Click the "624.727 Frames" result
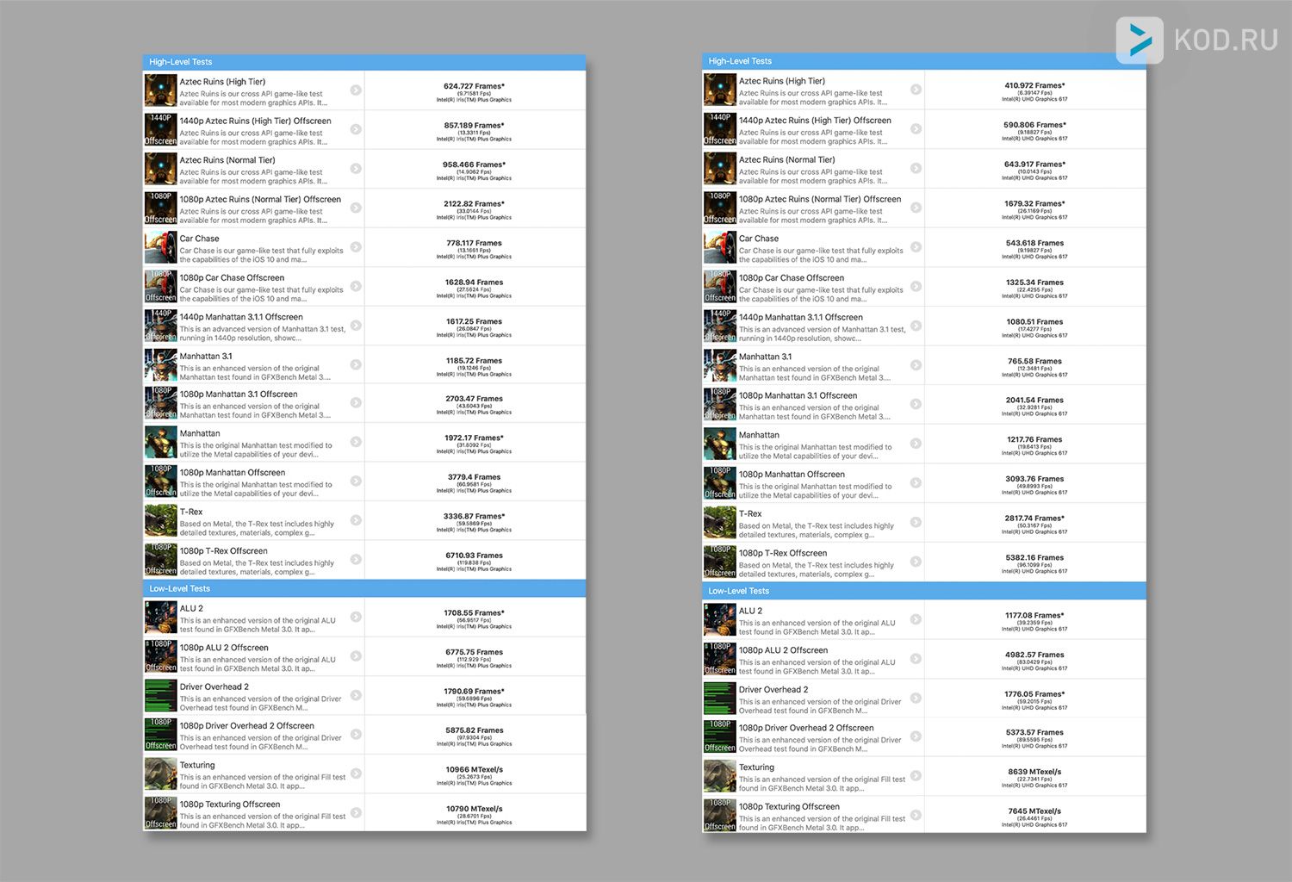 (475, 86)
